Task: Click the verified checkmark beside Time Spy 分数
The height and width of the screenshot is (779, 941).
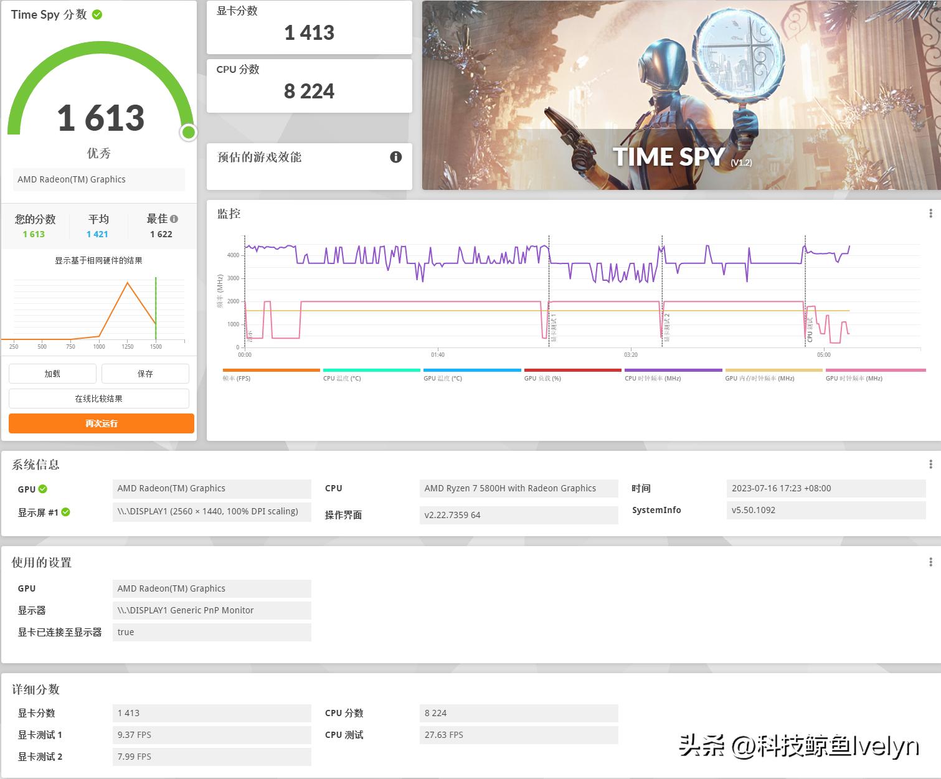Action: (97, 14)
